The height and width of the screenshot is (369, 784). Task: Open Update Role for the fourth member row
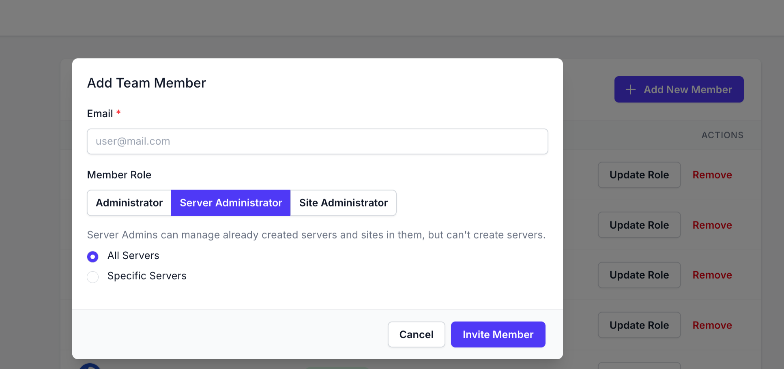(x=639, y=325)
